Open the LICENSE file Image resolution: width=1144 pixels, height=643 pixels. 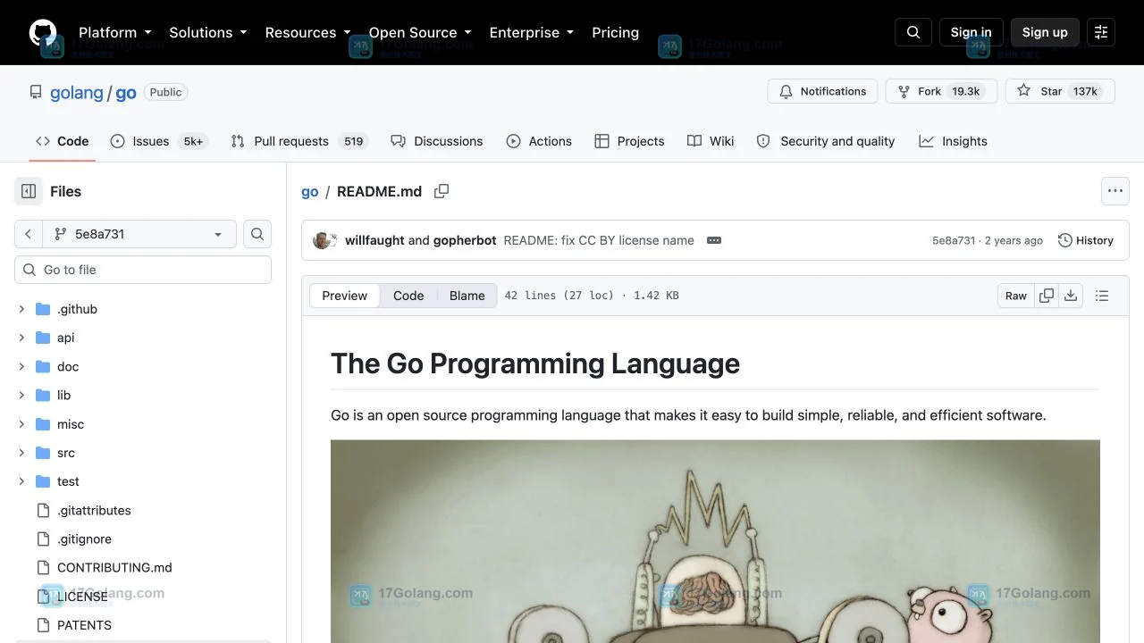[82, 597]
